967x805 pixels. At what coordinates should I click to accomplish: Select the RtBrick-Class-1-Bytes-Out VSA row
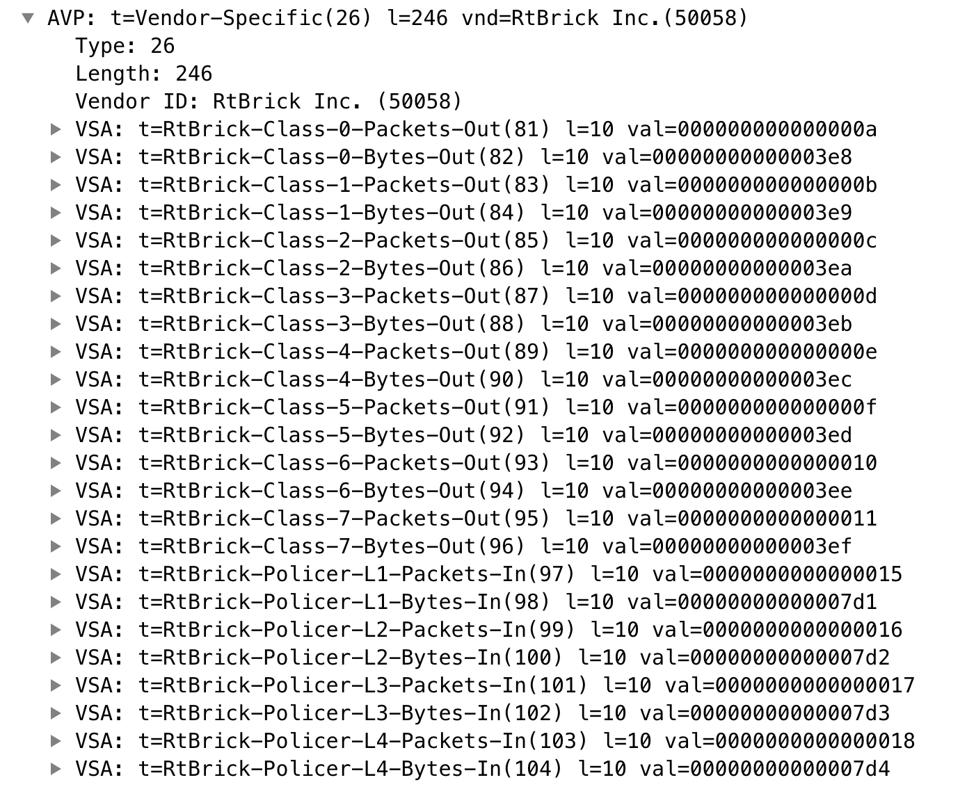pos(463,213)
